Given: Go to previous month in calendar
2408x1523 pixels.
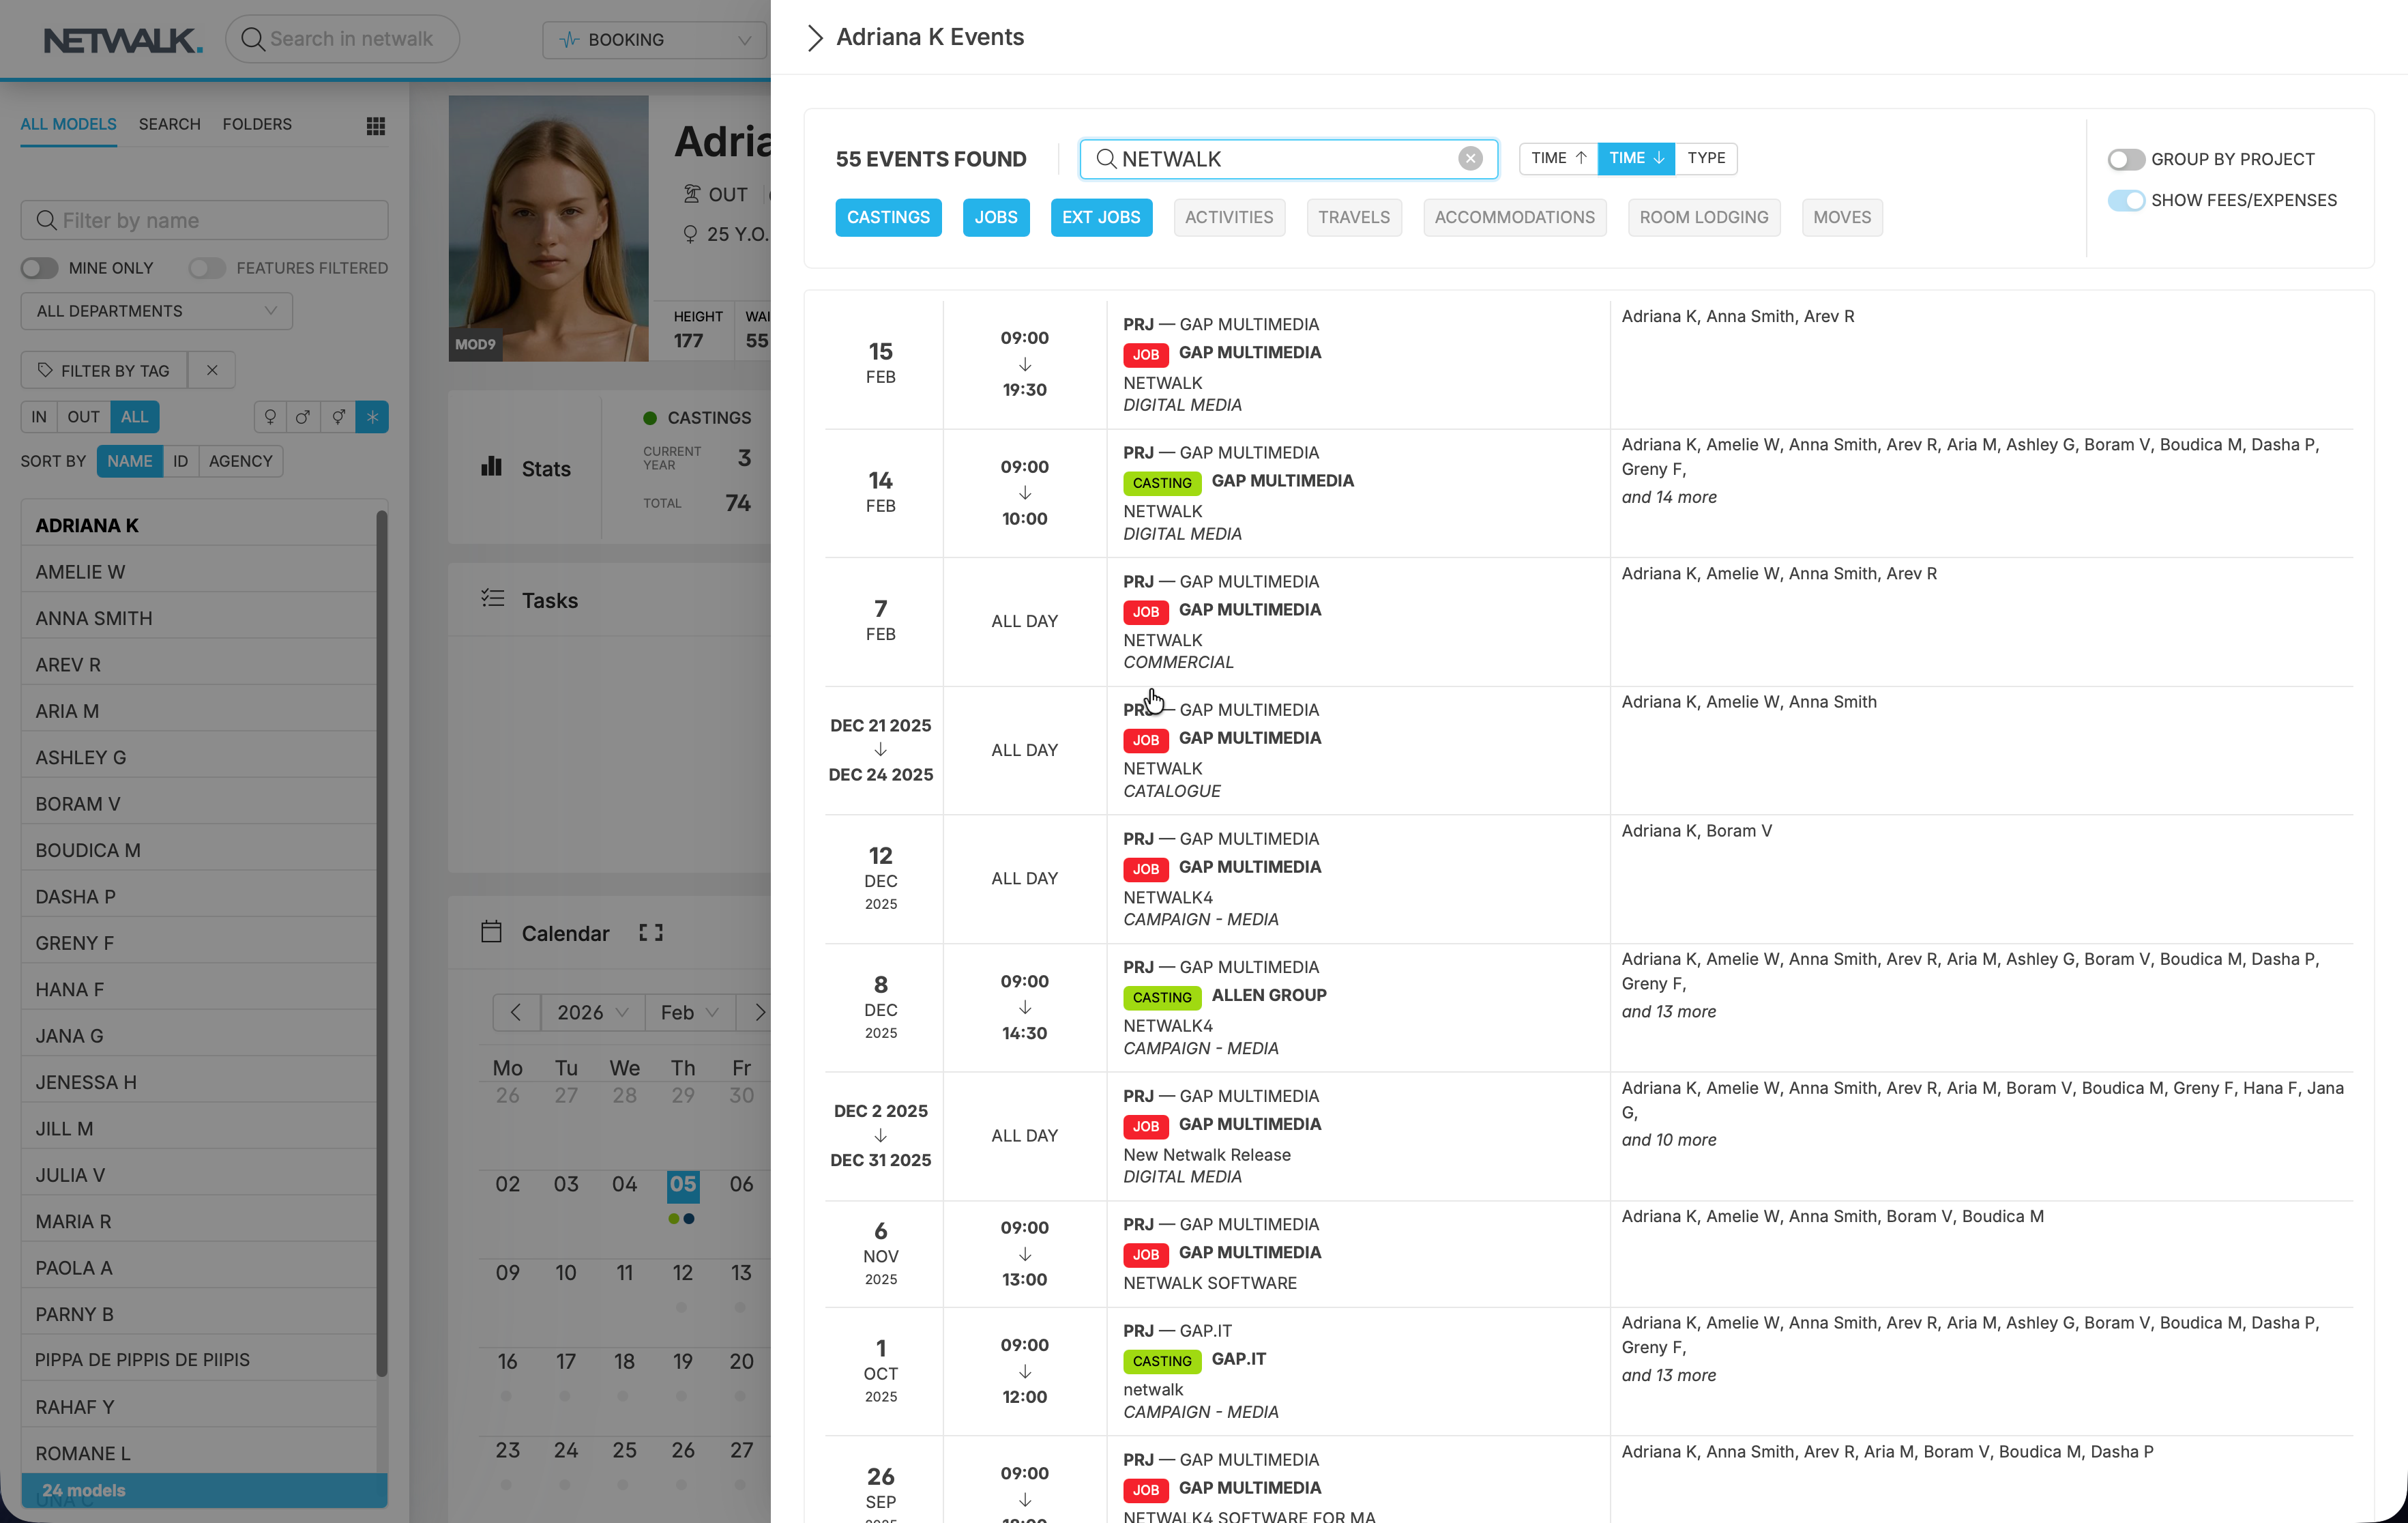Looking at the screenshot, I should tap(516, 1012).
